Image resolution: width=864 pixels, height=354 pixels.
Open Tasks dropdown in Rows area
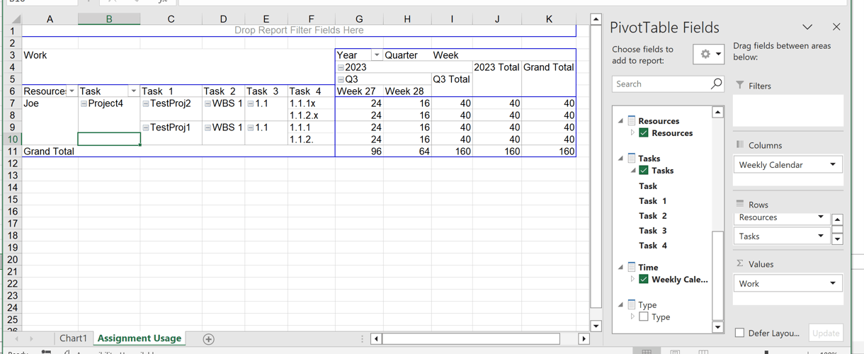[821, 236]
